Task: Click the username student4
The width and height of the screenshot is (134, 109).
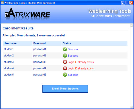Action: point(9,68)
